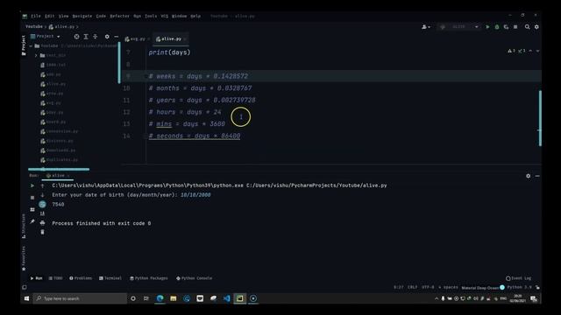The image size is (561, 315).
Task: Toggle scroll to end in Run console
Action: pos(42,213)
